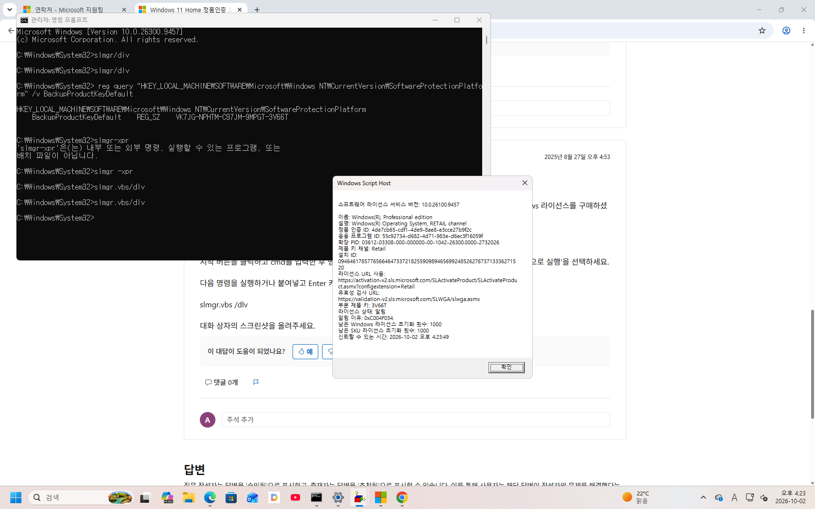
Task: Open Microsoft Store from the taskbar
Action: tap(231, 497)
